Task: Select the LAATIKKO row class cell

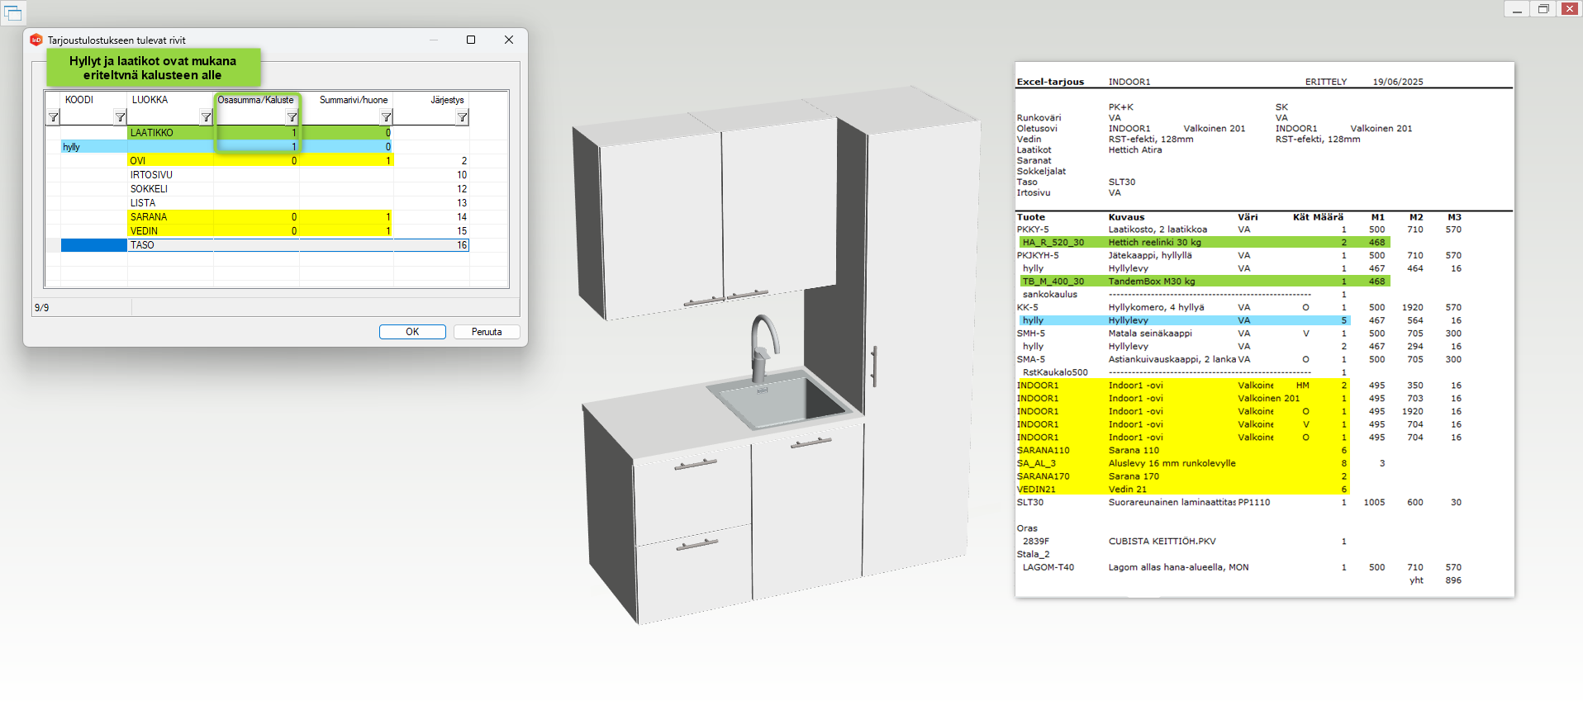Action: point(169,133)
